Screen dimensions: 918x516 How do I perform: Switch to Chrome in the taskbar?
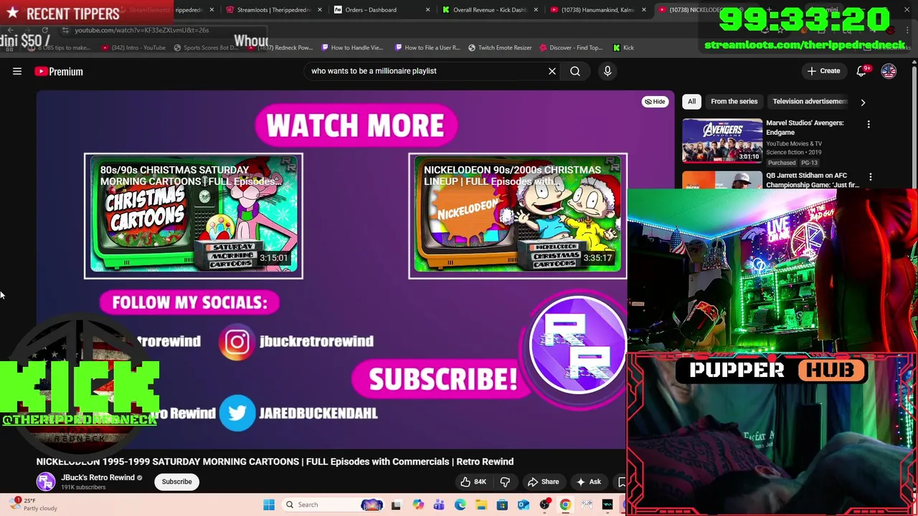pyautogui.click(x=565, y=505)
